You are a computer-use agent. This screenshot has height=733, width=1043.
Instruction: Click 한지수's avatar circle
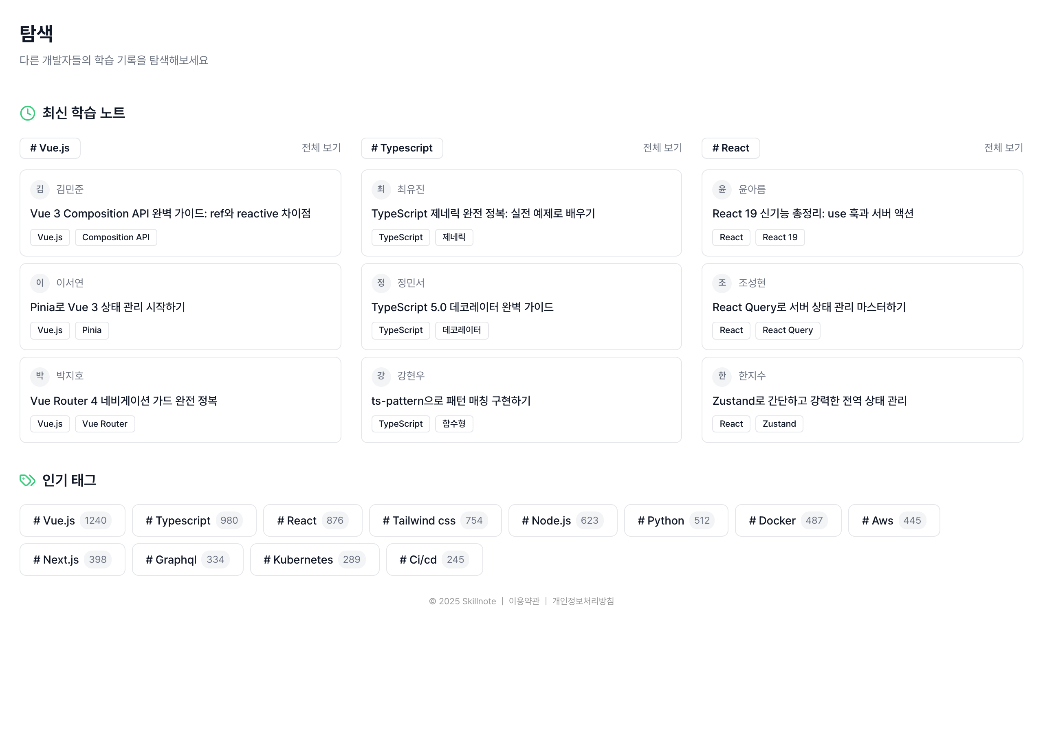(x=722, y=376)
